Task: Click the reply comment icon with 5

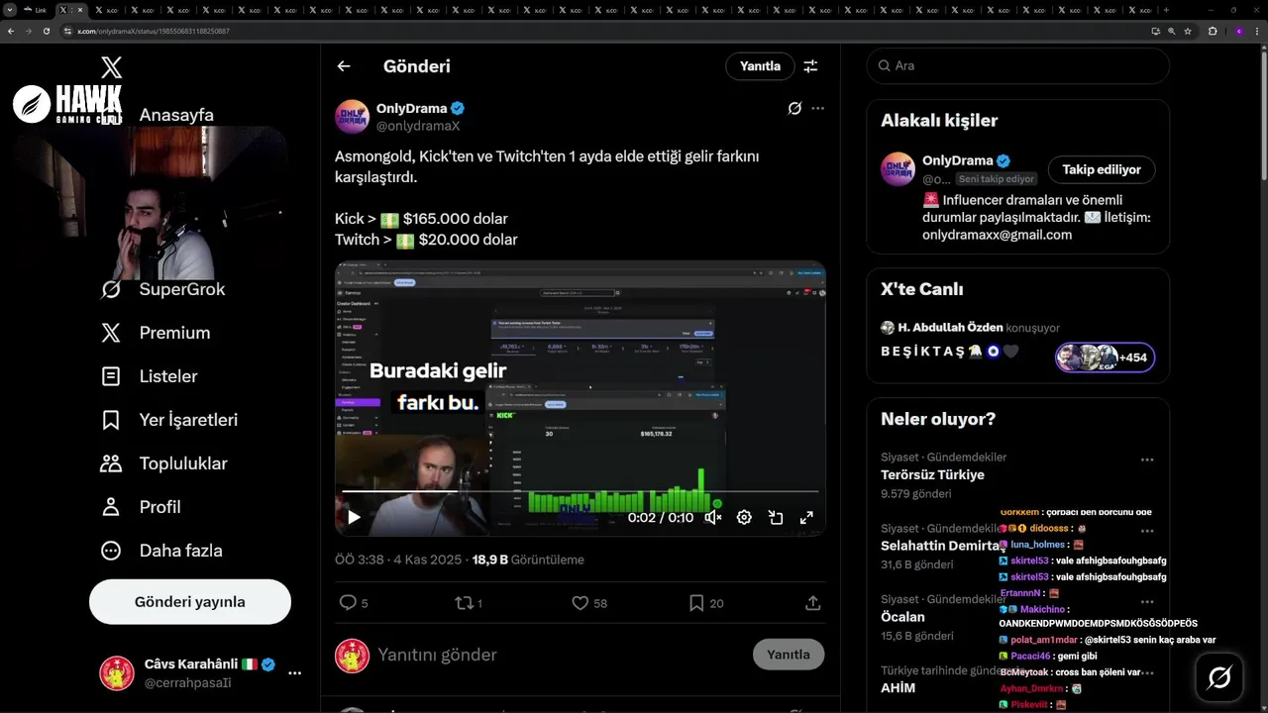Action: [x=353, y=603]
